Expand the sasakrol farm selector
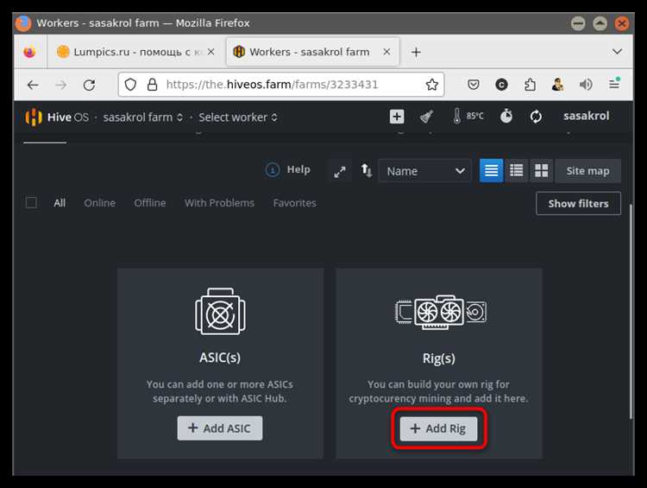 click(x=142, y=117)
